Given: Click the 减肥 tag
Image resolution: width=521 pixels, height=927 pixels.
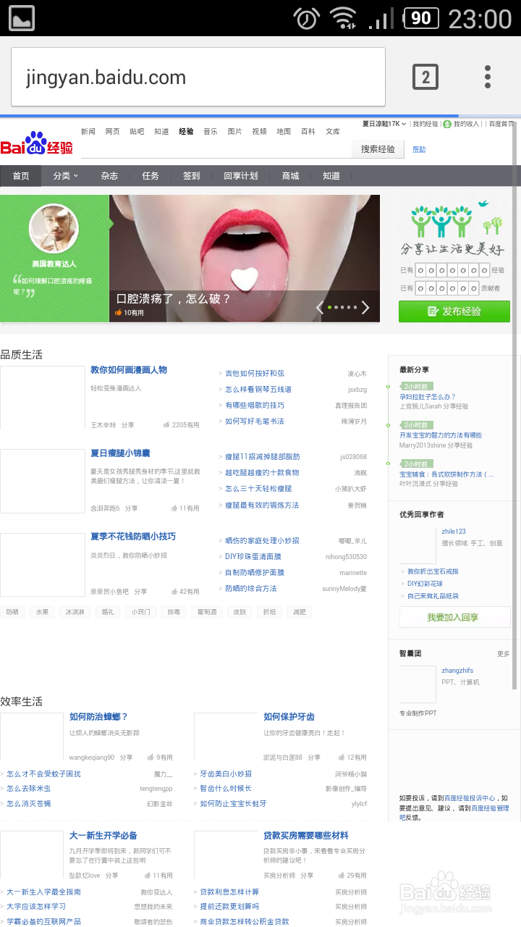Looking at the screenshot, I should (x=299, y=612).
